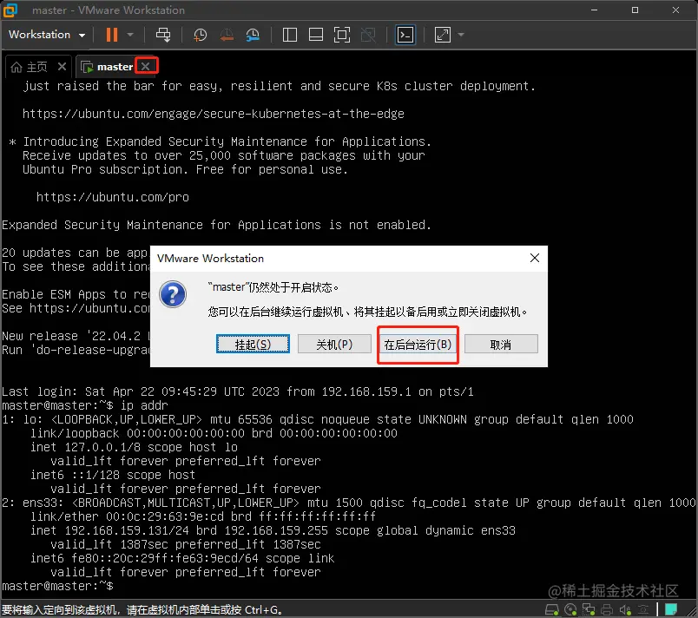Click the status bar Ctrl+G hint text

(x=142, y=609)
